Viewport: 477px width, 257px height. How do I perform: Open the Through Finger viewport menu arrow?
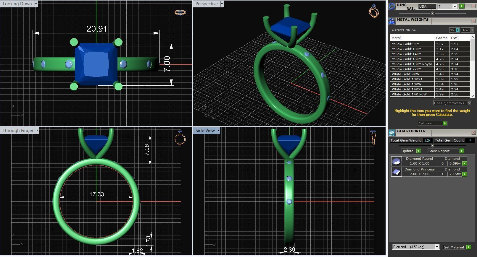point(37,131)
